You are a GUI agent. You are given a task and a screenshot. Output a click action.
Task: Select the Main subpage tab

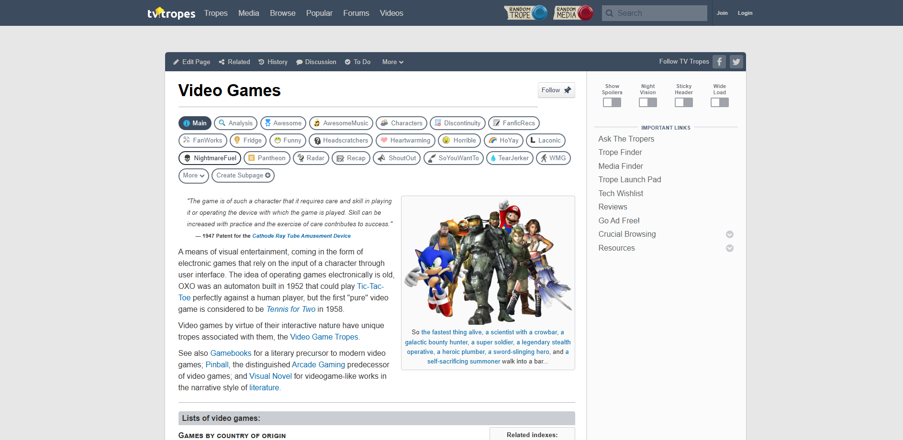pos(195,123)
